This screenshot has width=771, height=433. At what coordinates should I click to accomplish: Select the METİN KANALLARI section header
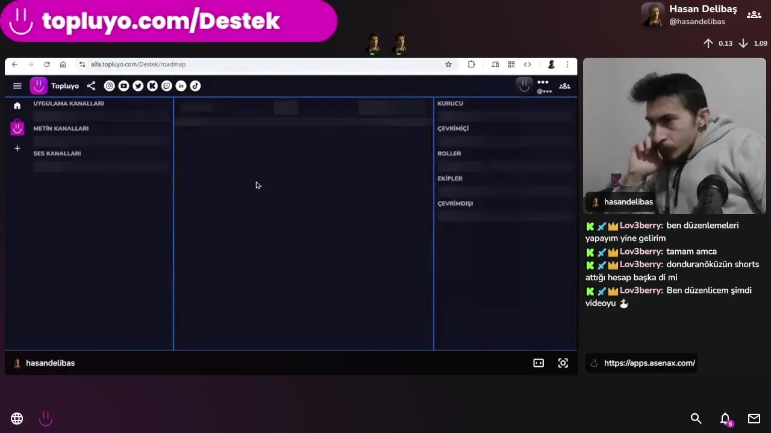click(x=61, y=128)
